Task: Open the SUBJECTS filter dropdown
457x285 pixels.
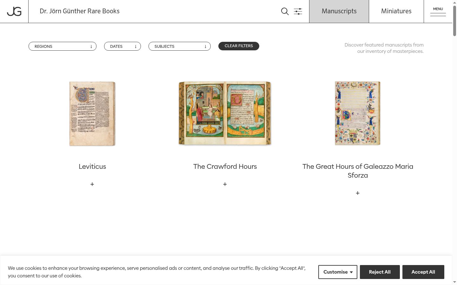Action: pyautogui.click(x=180, y=46)
